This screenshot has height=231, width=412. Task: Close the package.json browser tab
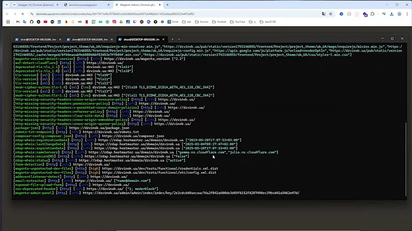tap(109, 5)
